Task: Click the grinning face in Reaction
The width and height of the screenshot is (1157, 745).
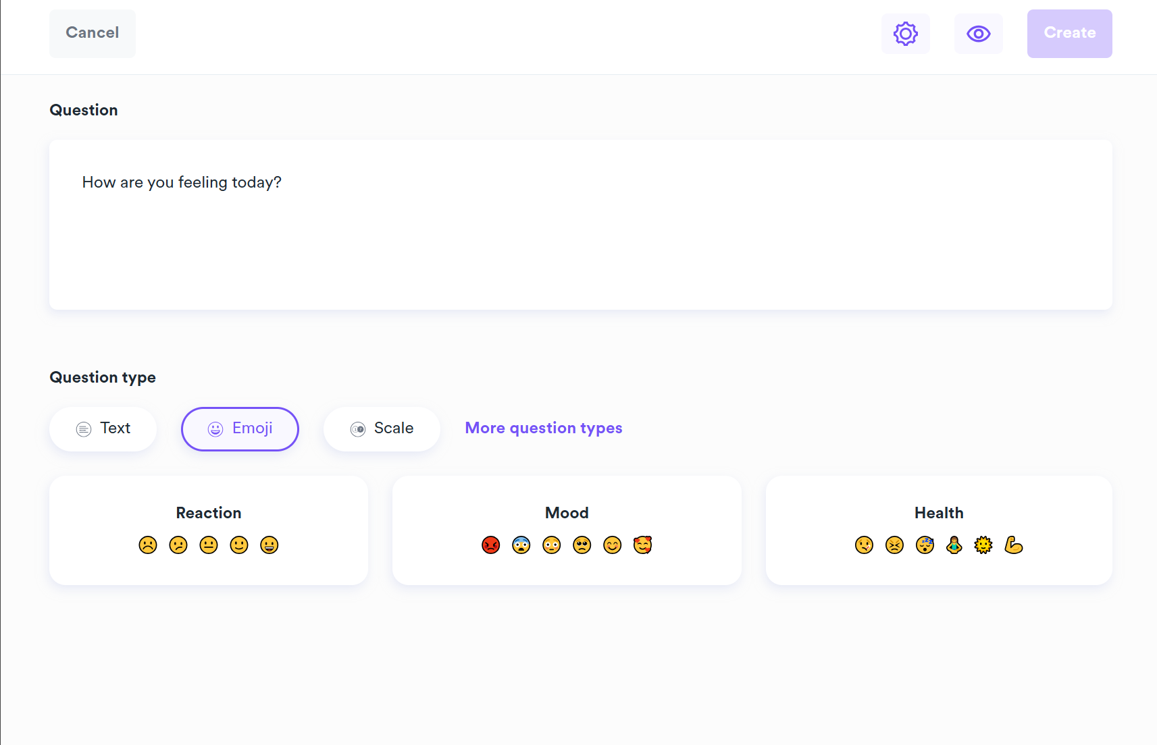Action: point(269,545)
